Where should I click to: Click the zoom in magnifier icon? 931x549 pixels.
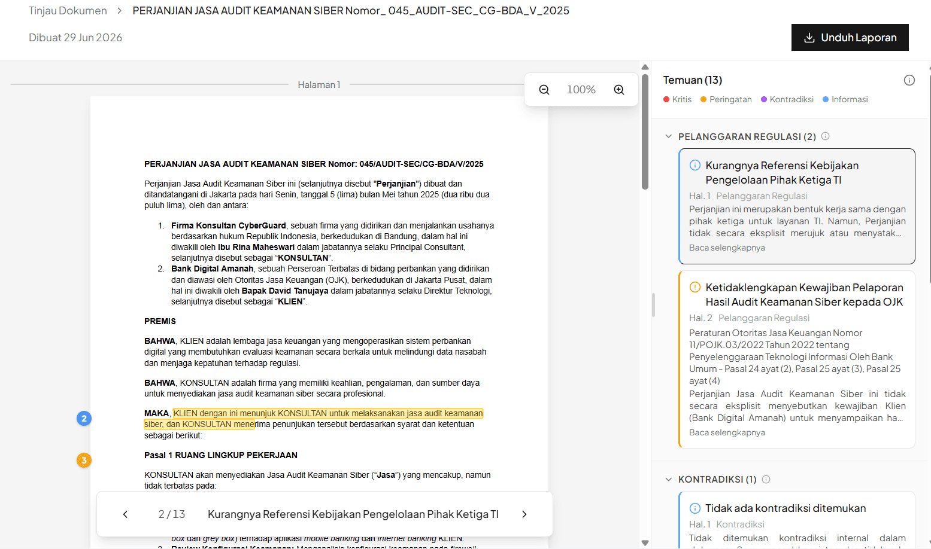tap(619, 90)
